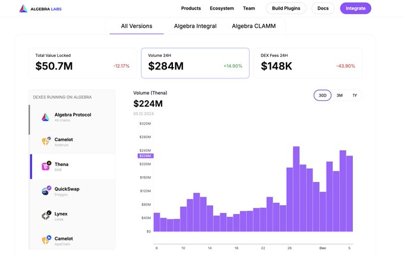Screen dimensions: 404x258
Task: Select Thena BNB in DEX list
Action: coord(72,167)
